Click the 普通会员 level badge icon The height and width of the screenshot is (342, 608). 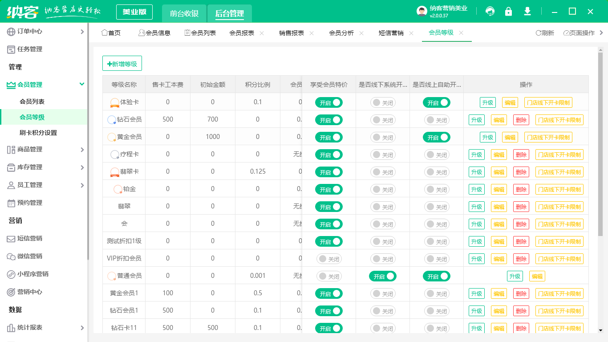pos(112,276)
